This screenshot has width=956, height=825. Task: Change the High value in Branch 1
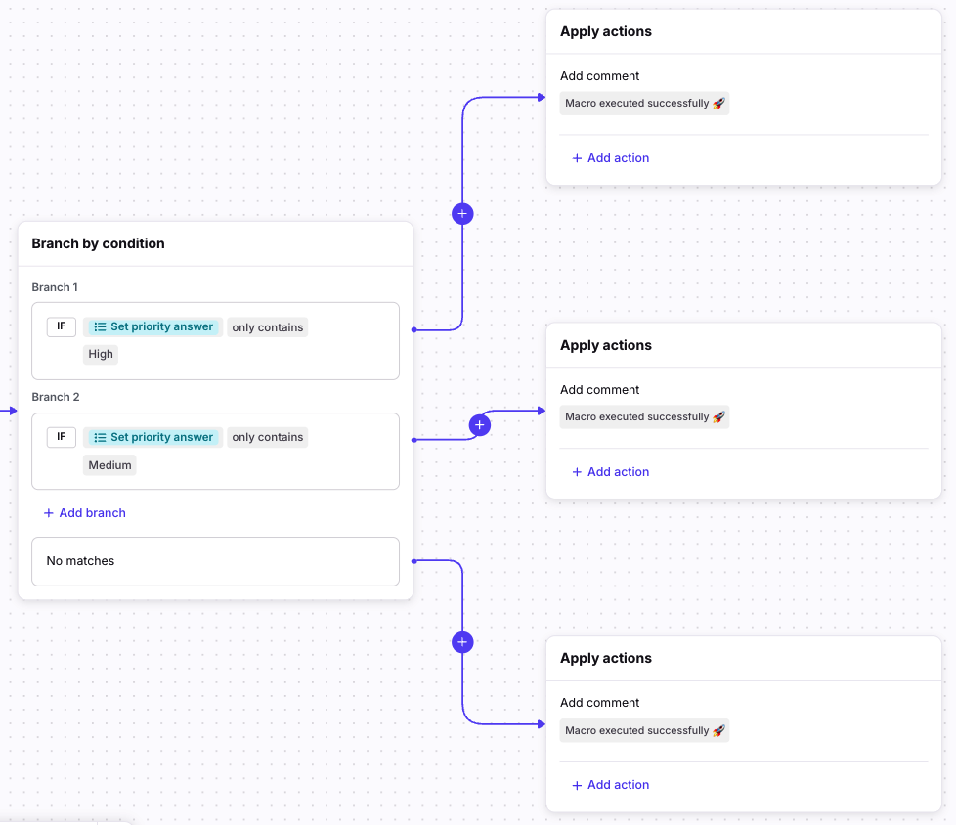(101, 355)
